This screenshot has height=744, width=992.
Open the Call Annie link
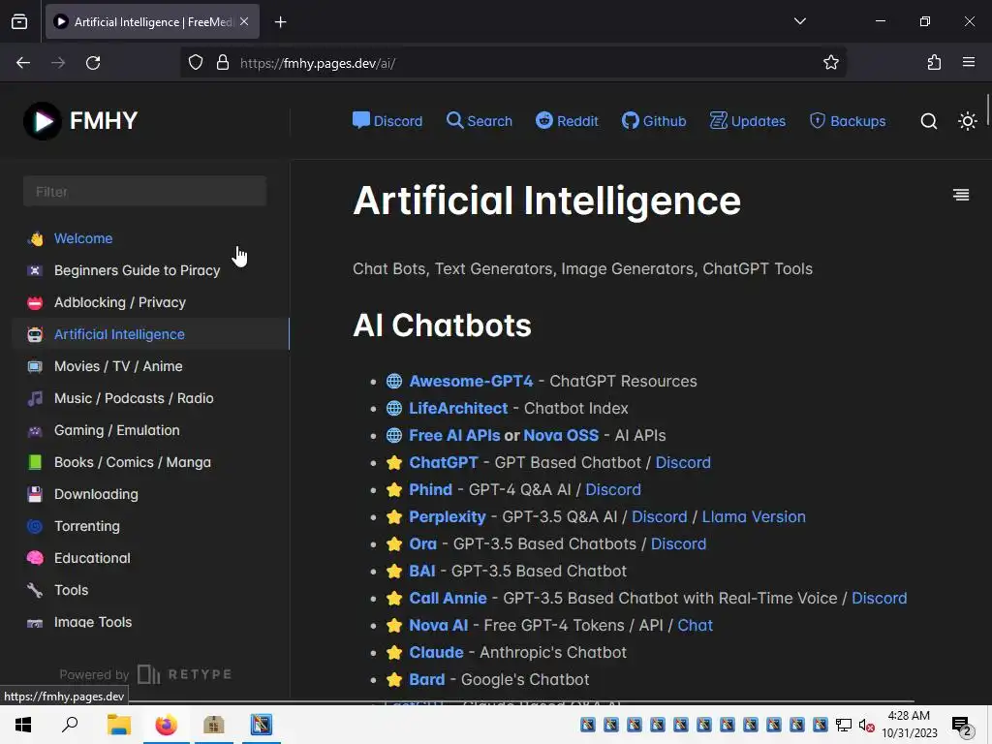tap(448, 598)
